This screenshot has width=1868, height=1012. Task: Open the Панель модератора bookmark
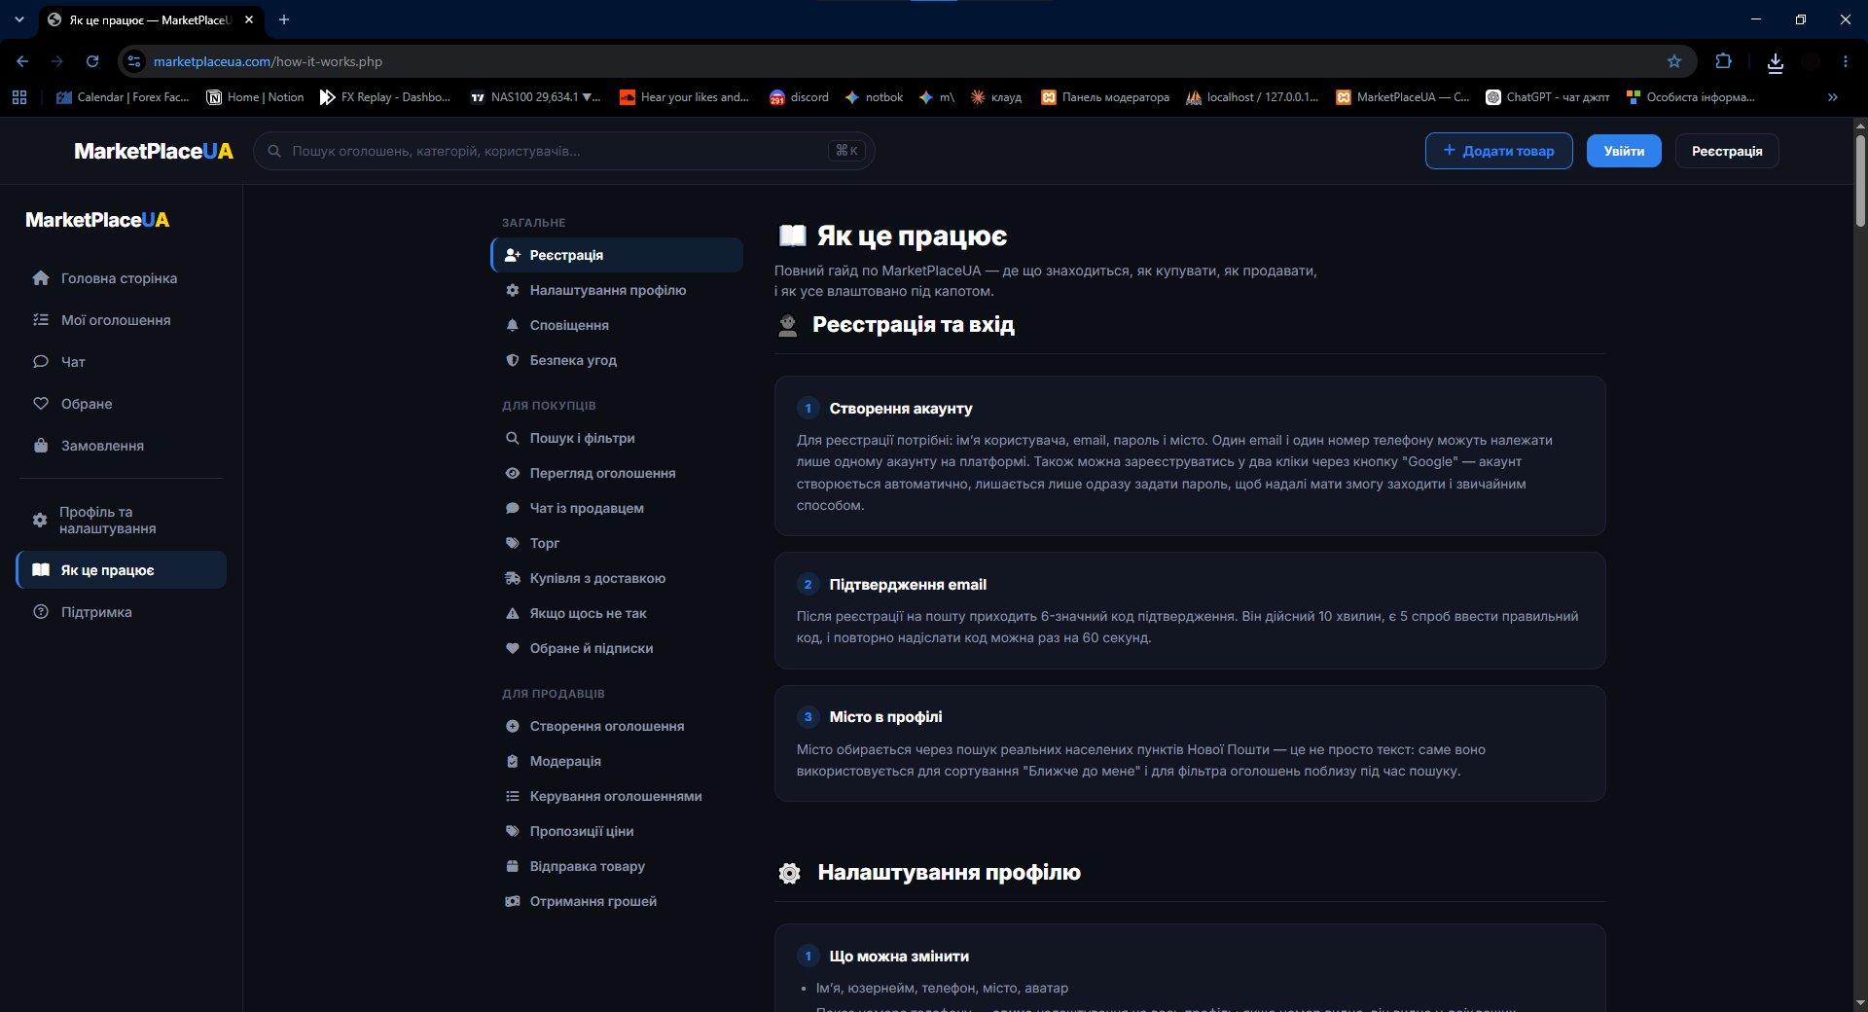tap(1105, 97)
